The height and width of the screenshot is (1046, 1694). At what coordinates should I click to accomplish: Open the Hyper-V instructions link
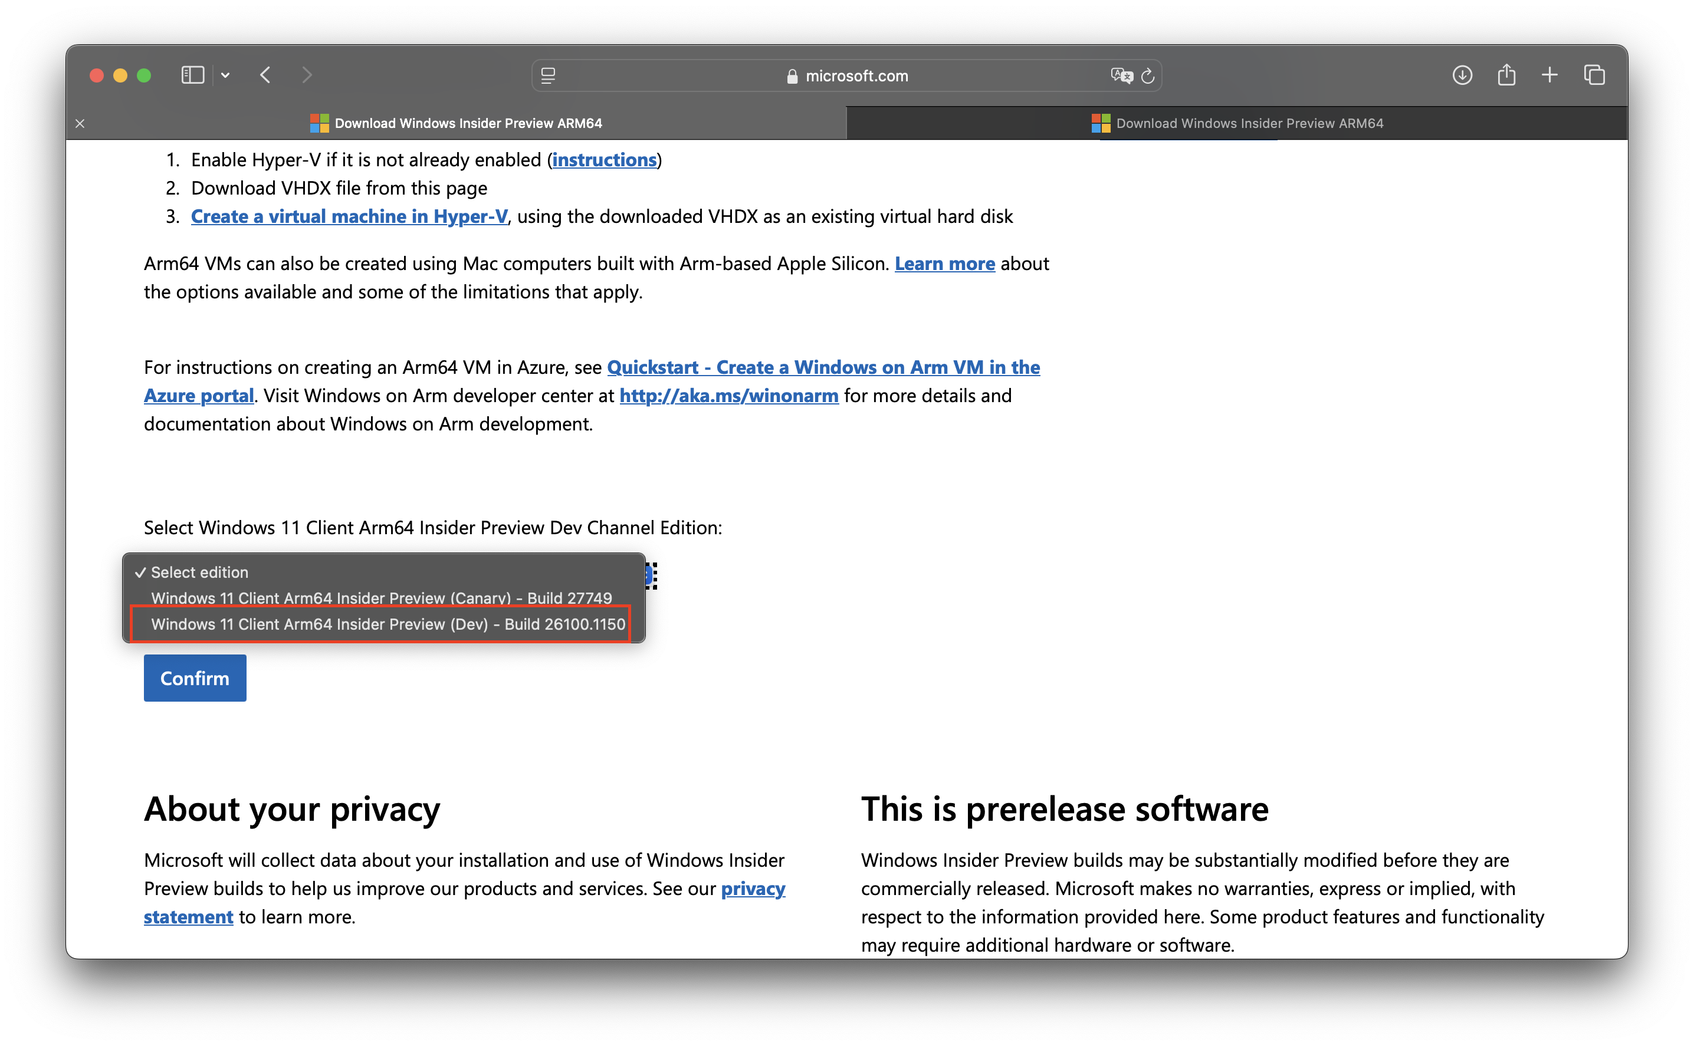coord(604,160)
